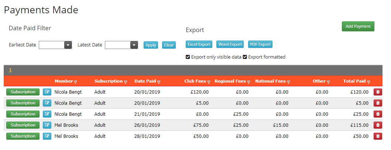Delete the 21/01/2019 £25.00 payment
Screen dimensions: 391x150
tap(378, 114)
